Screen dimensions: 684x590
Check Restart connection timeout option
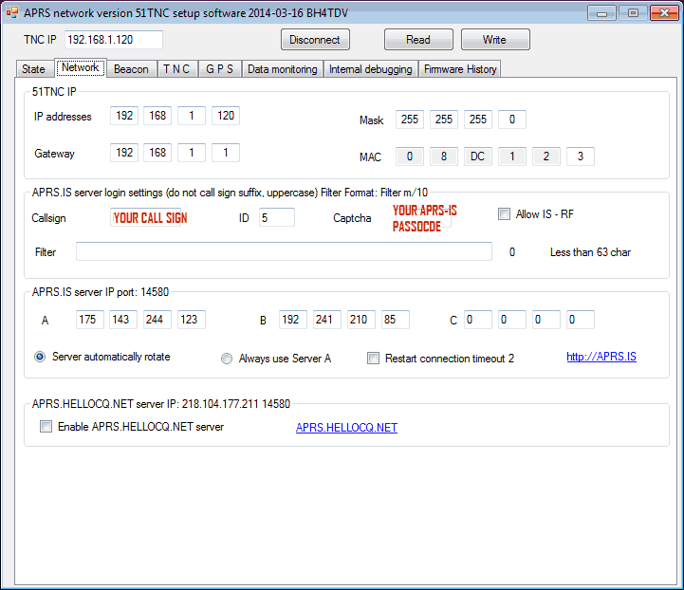[374, 359]
